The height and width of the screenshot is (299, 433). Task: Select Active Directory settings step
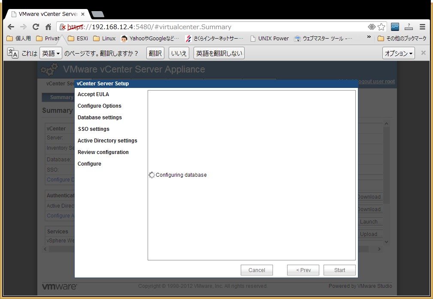click(107, 141)
